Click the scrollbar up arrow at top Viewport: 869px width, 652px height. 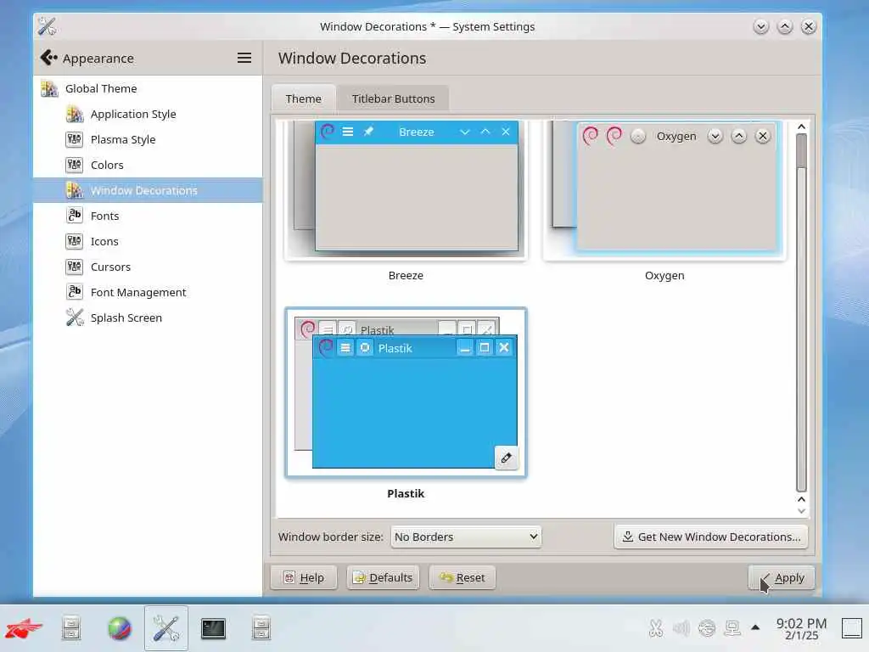point(801,127)
